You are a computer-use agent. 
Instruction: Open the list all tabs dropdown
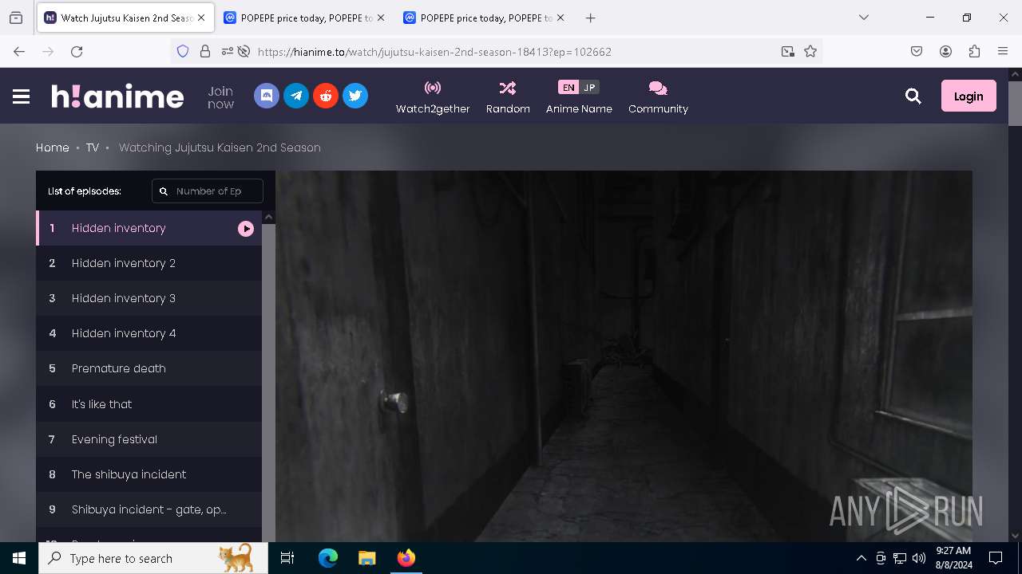click(864, 18)
